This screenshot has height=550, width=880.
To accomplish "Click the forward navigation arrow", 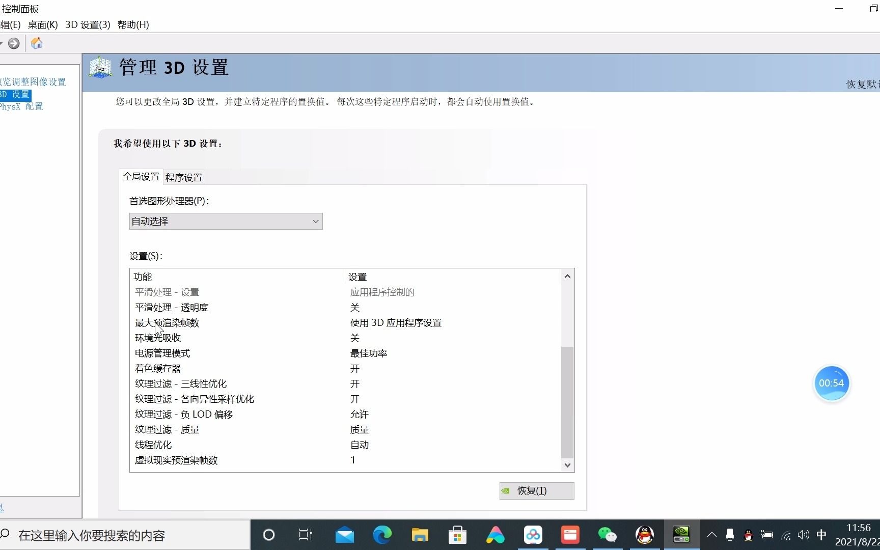I will click(14, 43).
